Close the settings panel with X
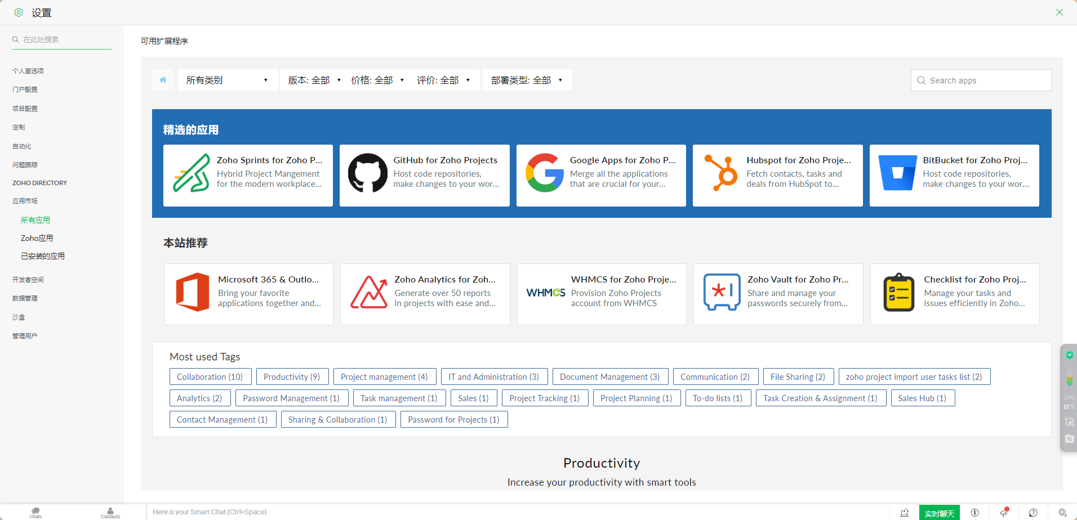The image size is (1077, 520). tap(1060, 12)
